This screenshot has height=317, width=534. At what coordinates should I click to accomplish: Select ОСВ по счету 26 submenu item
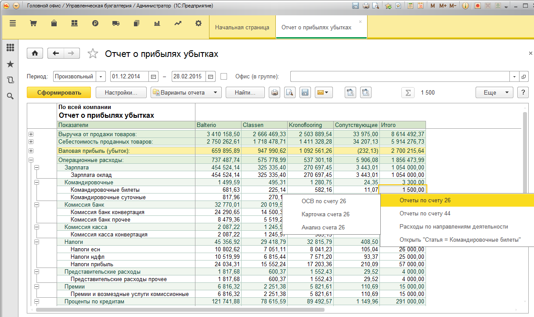331,201
